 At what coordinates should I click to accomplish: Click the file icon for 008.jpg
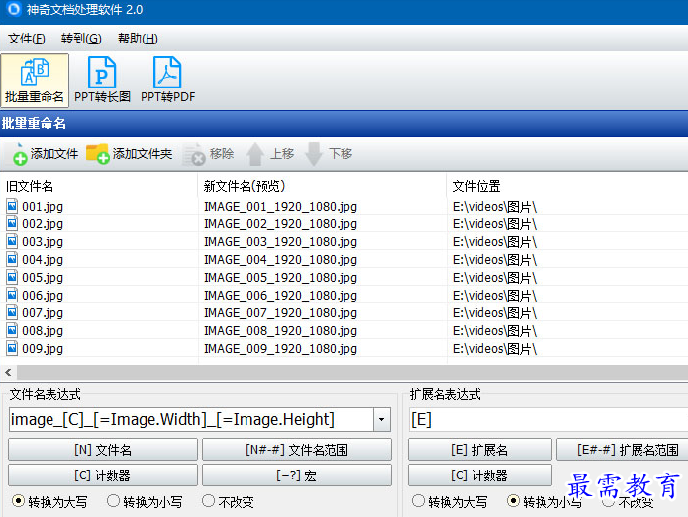pyautogui.click(x=12, y=330)
